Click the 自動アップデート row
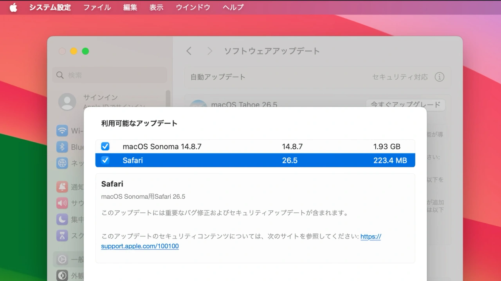Screen dimensions: 501x281 (317, 77)
